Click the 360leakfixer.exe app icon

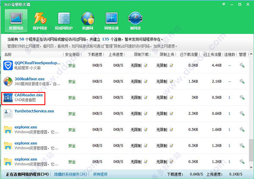pos(8,81)
